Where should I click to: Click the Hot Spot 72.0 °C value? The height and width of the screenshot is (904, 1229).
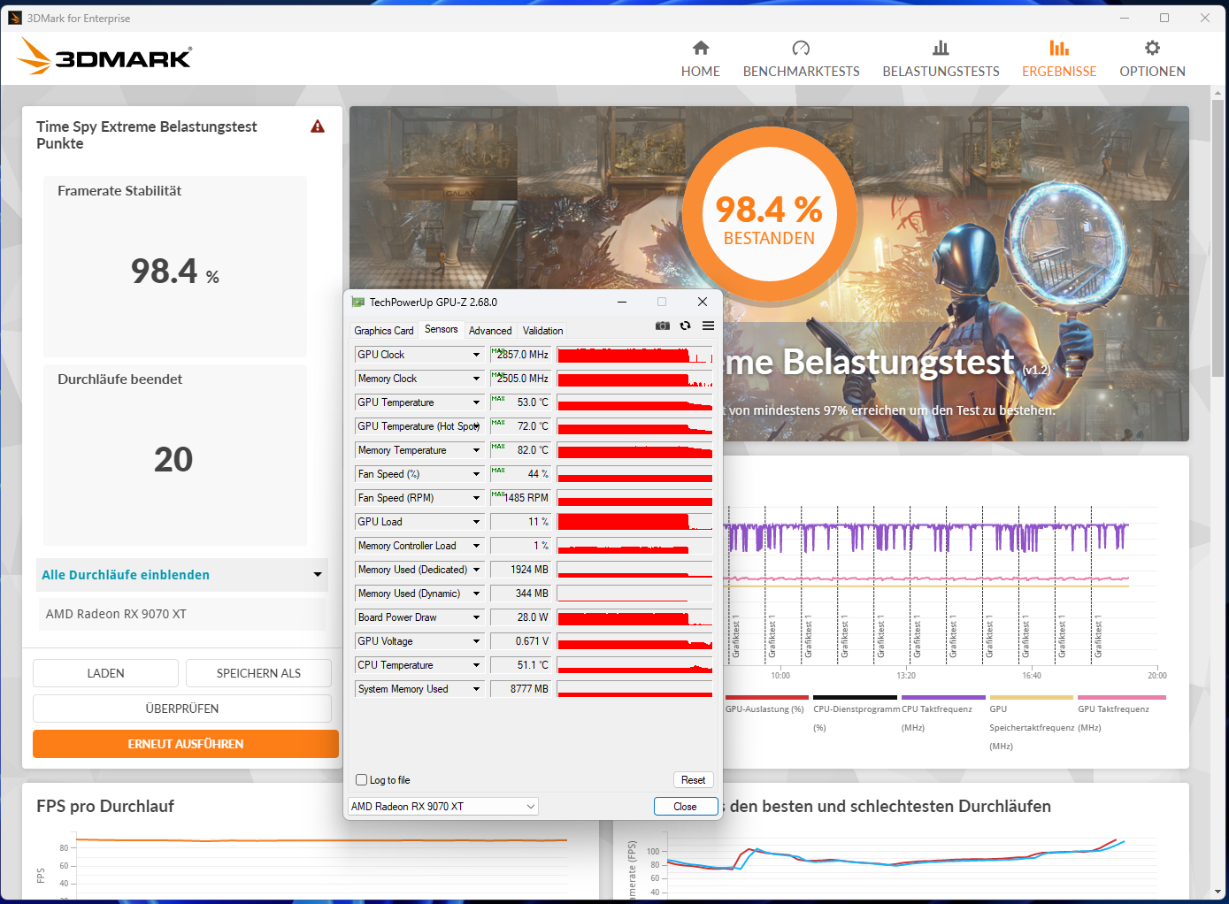[x=520, y=426]
